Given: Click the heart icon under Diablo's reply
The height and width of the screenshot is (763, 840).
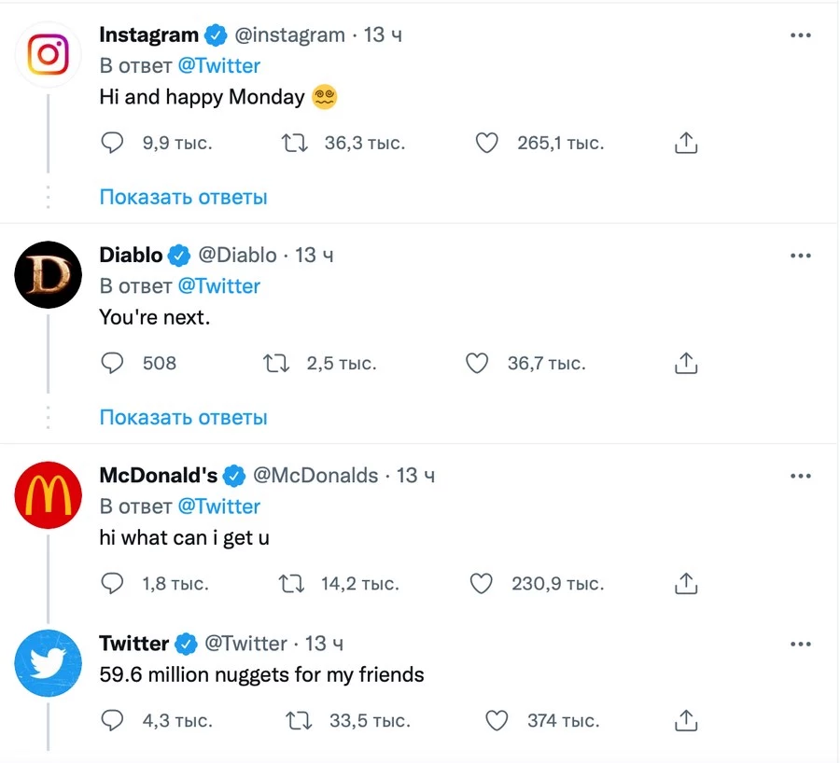Looking at the screenshot, I should click(477, 363).
